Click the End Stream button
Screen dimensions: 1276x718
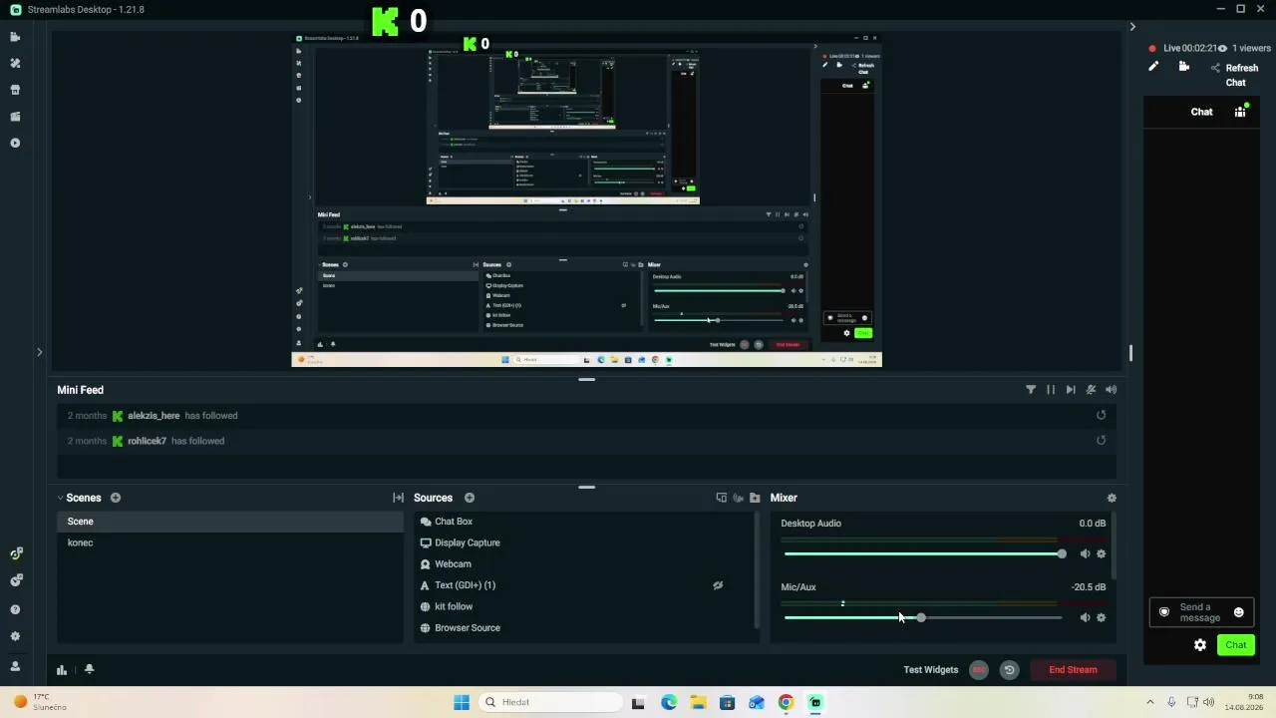(1073, 670)
